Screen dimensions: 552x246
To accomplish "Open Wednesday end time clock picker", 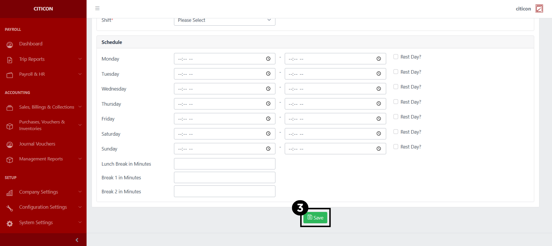I will click(x=379, y=89).
